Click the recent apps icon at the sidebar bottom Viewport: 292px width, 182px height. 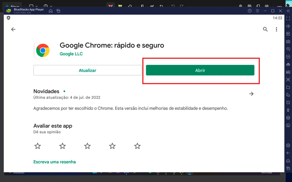tap(288, 168)
